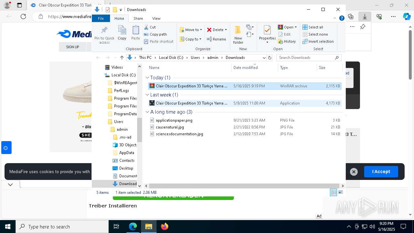
Task: Open Task View on taskbar
Action: [x=116, y=227]
